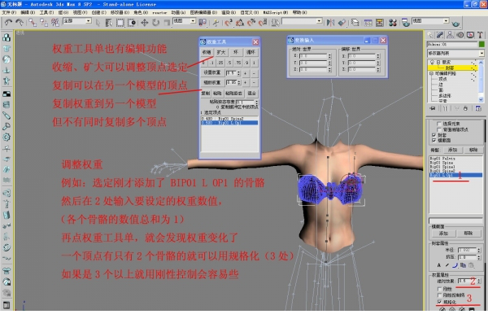Toggle Window/Crossing selection mode icon

[x=132, y=23]
